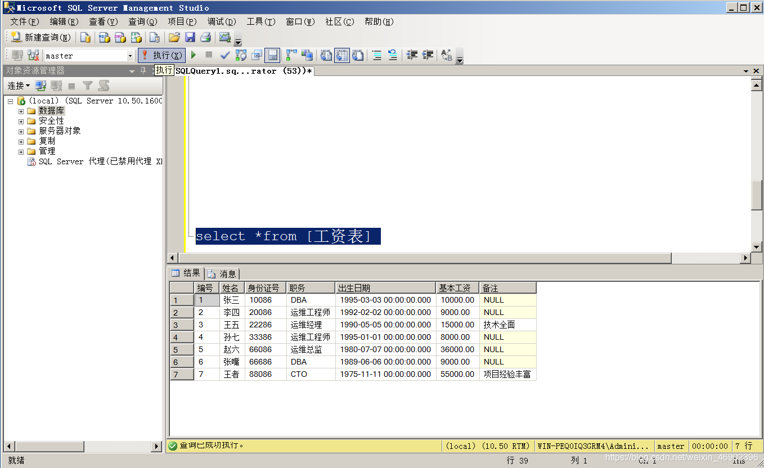Screen dimensions: 764x468
Task: Click the 基本工资 column header
Action: tap(457, 288)
